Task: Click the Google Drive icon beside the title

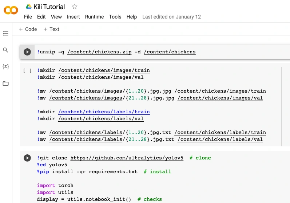Action: pyautogui.click(x=28, y=7)
